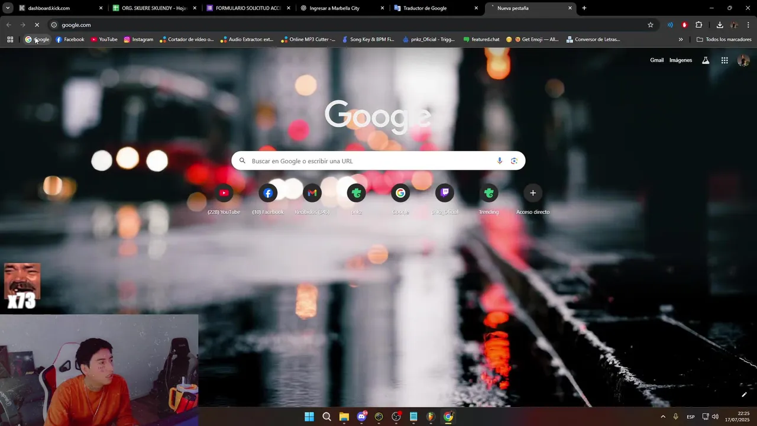The height and width of the screenshot is (426, 757).
Task: Open the Google apps grid icon
Action: point(724,60)
